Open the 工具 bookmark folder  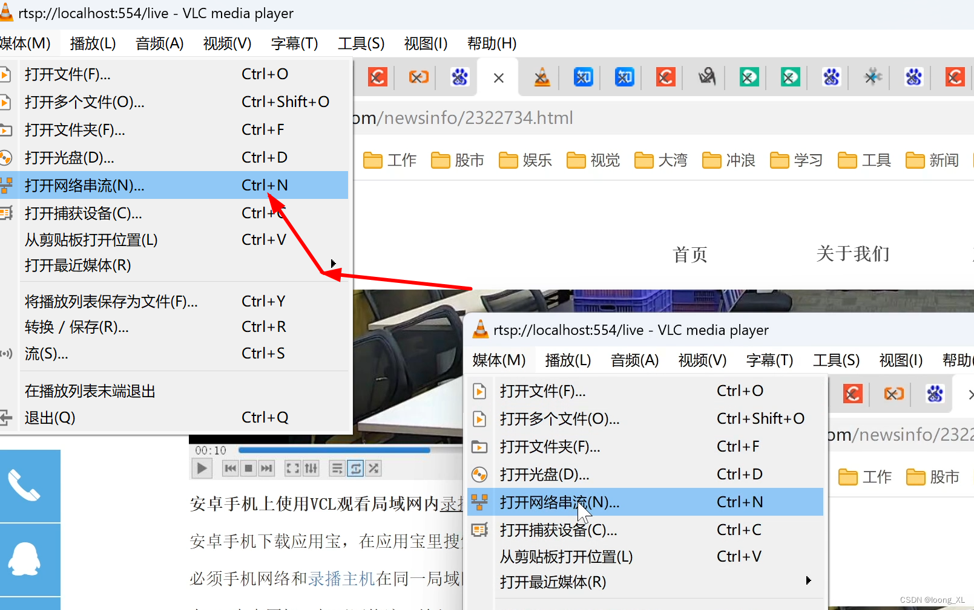(x=865, y=160)
